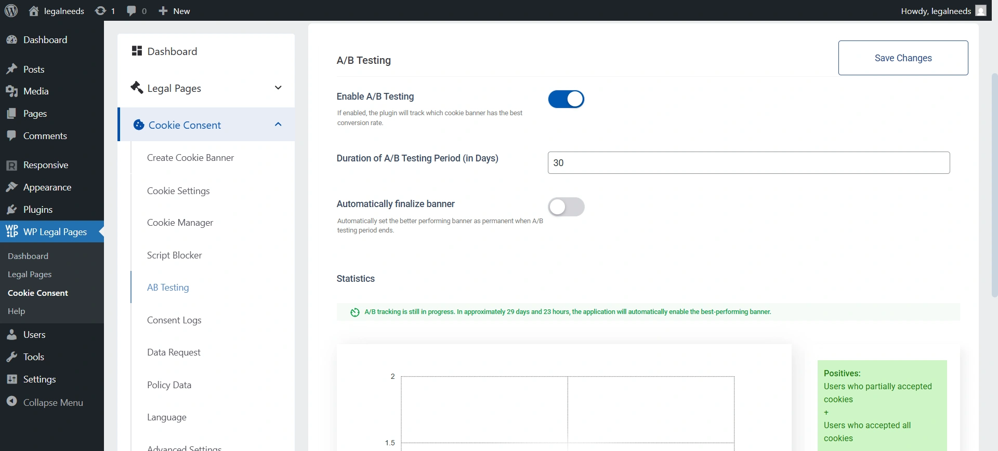Click the Save Changes button
Image resolution: width=998 pixels, height=451 pixels.
point(903,58)
